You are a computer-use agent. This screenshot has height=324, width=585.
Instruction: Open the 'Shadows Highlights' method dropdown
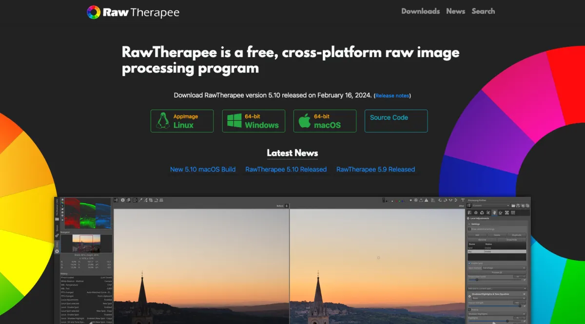497,314
